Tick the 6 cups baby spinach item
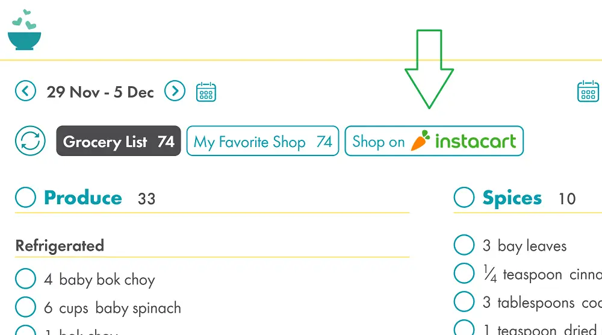Viewport: 602px width, 335px height. click(26, 307)
